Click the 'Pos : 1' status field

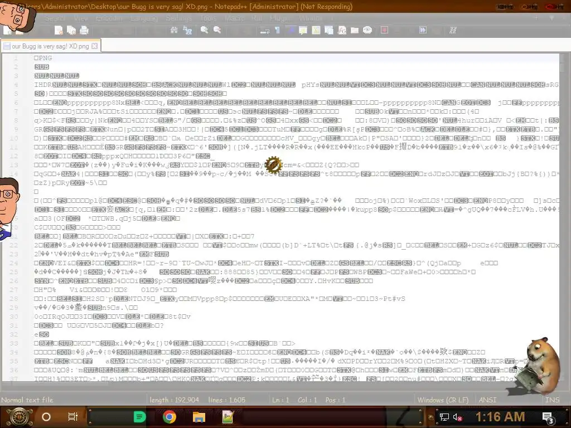tap(335, 400)
